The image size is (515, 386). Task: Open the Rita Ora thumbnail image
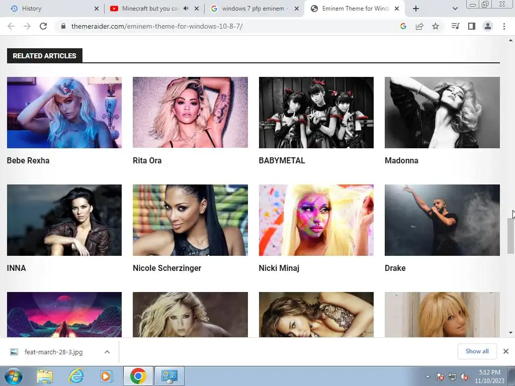190,113
